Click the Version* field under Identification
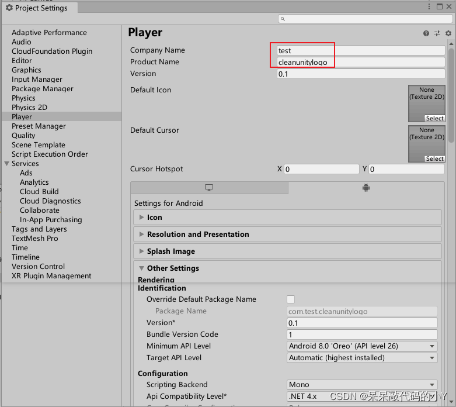Screen dimensions: 456x407 click(x=362, y=323)
